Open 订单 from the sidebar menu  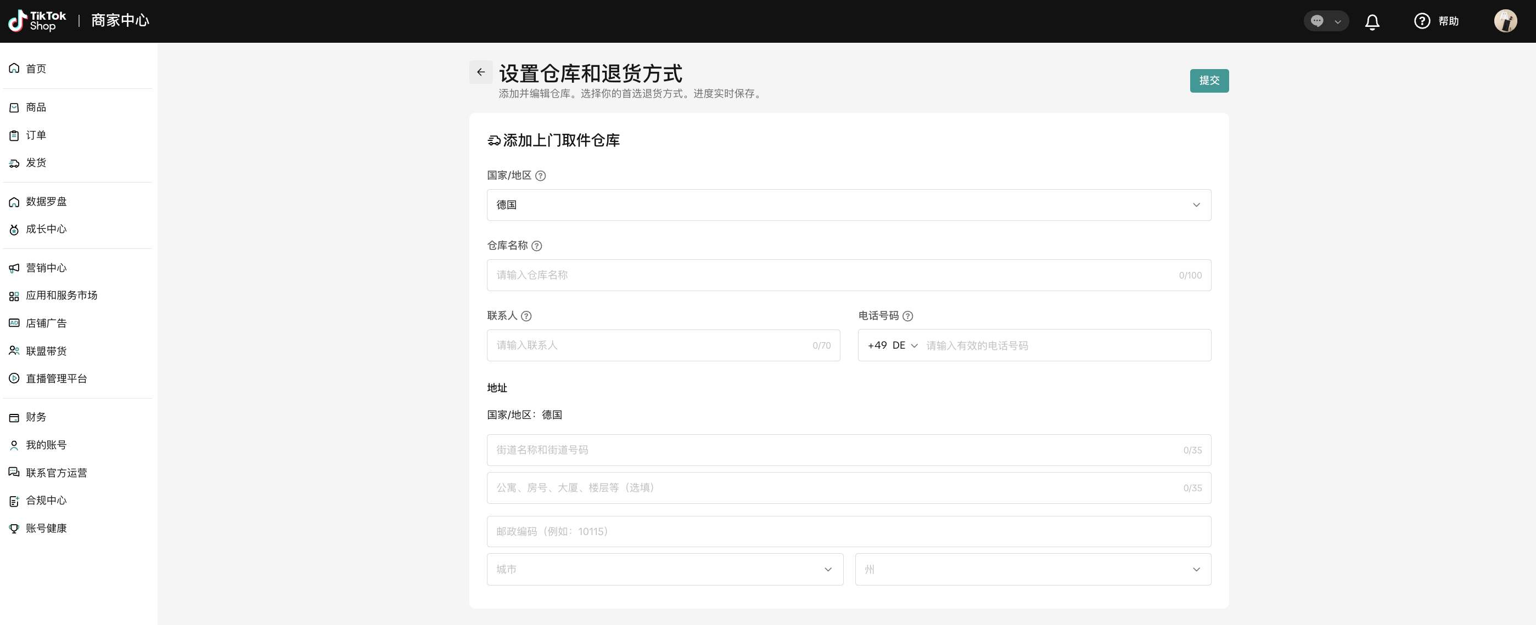[x=36, y=135]
